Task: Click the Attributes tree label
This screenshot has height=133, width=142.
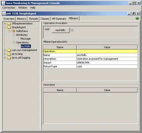Action: (x=22, y=35)
